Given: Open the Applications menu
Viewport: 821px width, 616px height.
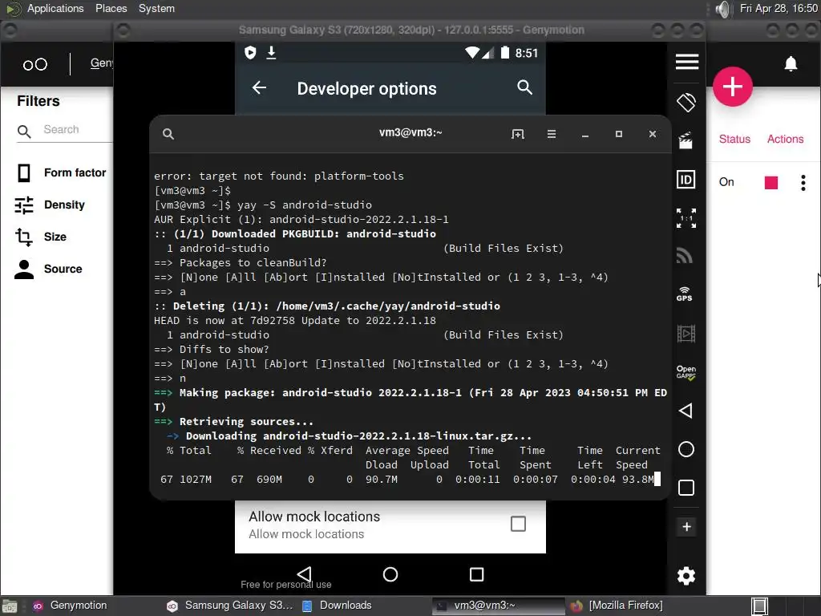Looking at the screenshot, I should 55,8.
